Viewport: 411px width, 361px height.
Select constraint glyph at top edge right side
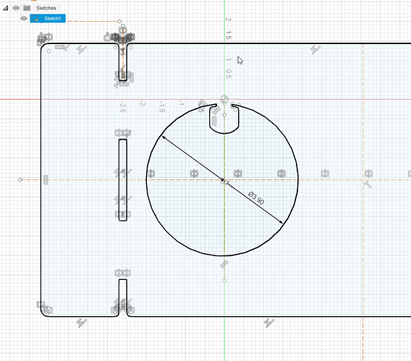point(315,49)
